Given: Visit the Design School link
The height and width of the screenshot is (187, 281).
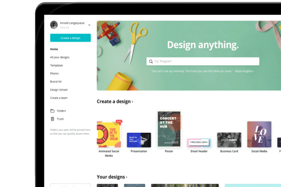Looking at the screenshot, I should pyautogui.click(x=59, y=90).
